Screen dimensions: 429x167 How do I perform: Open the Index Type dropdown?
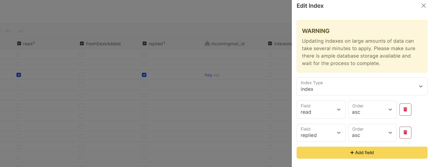(362, 86)
